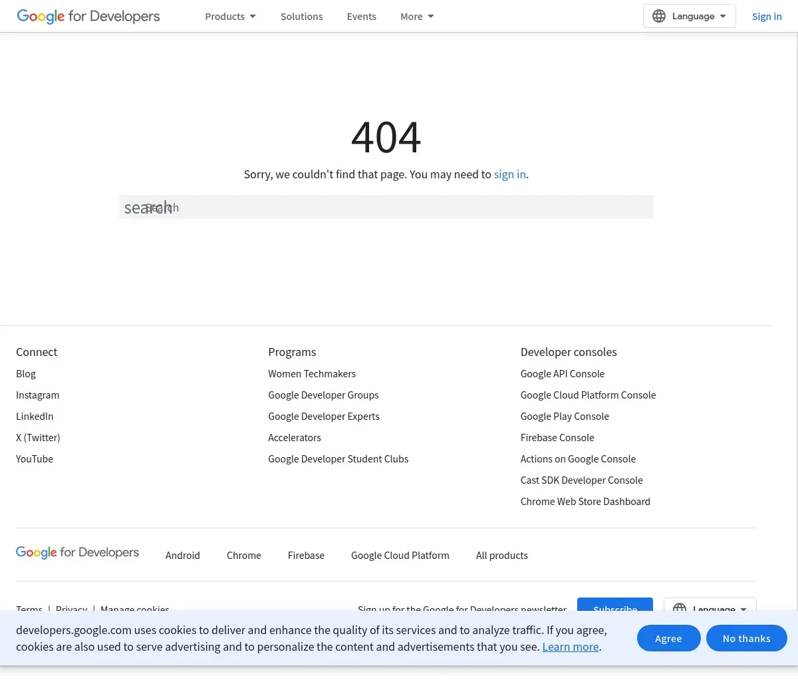Open the X (Twitter) link

point(38,438)
